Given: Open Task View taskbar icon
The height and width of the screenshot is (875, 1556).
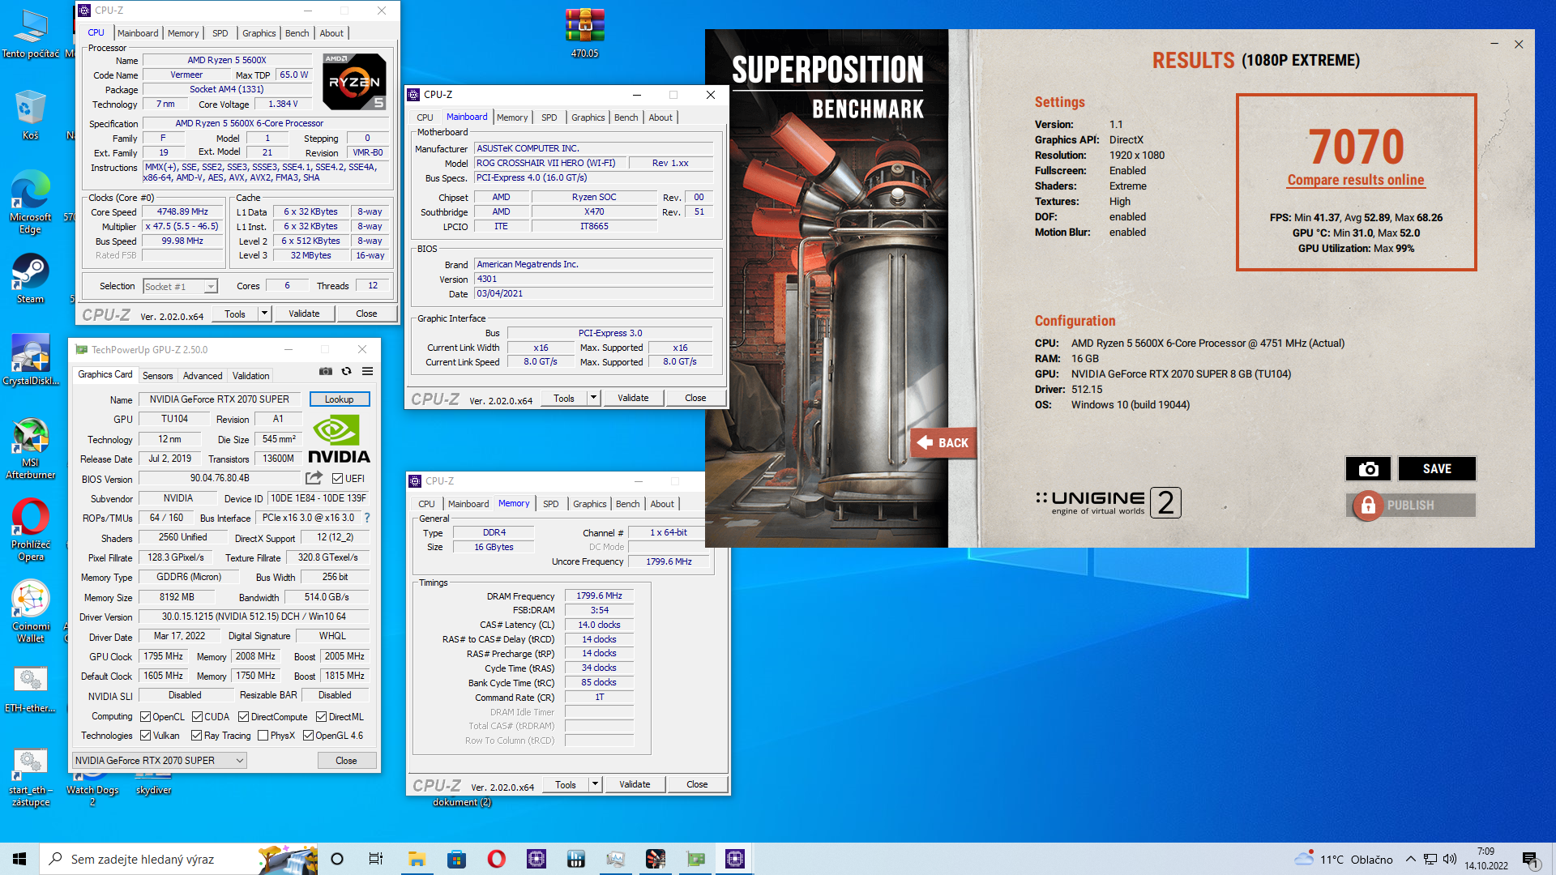Looking at the screenshot, I should tap(375, 859).
